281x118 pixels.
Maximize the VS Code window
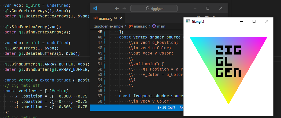coord(208,8)
